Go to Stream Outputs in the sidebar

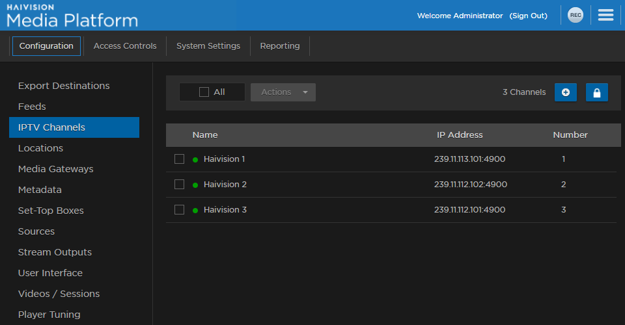pyautogui.click(x=55, y=252)
